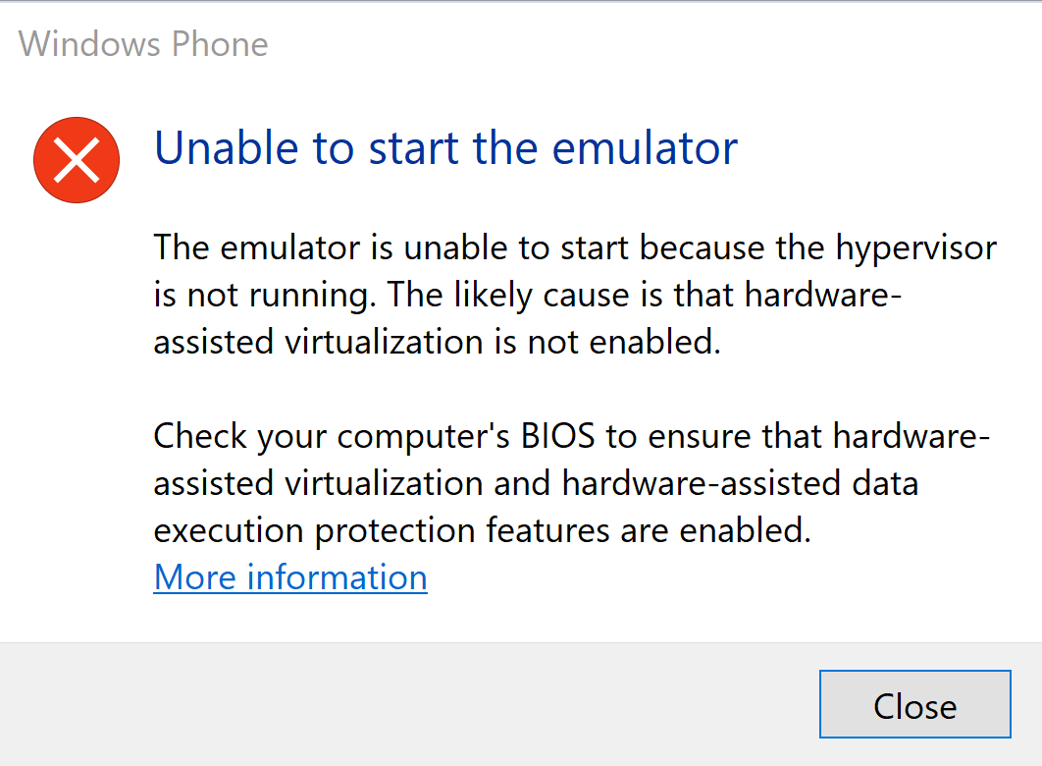Click the error symbol beside the heading
Image resolution: width=1042 pixels, height=766 pixels.
[77, 159]
